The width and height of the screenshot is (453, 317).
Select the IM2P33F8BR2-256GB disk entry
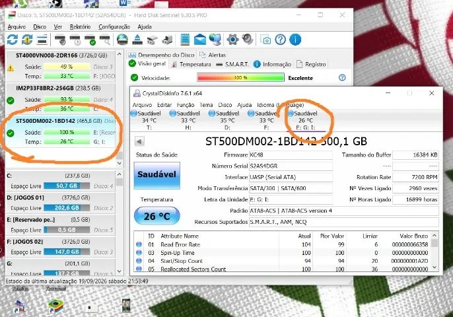click(61, 99)
